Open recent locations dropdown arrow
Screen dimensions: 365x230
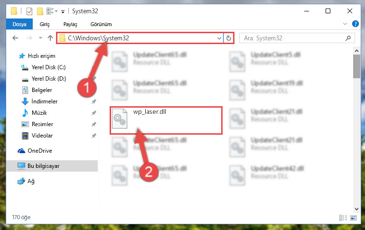pos(40,37)
